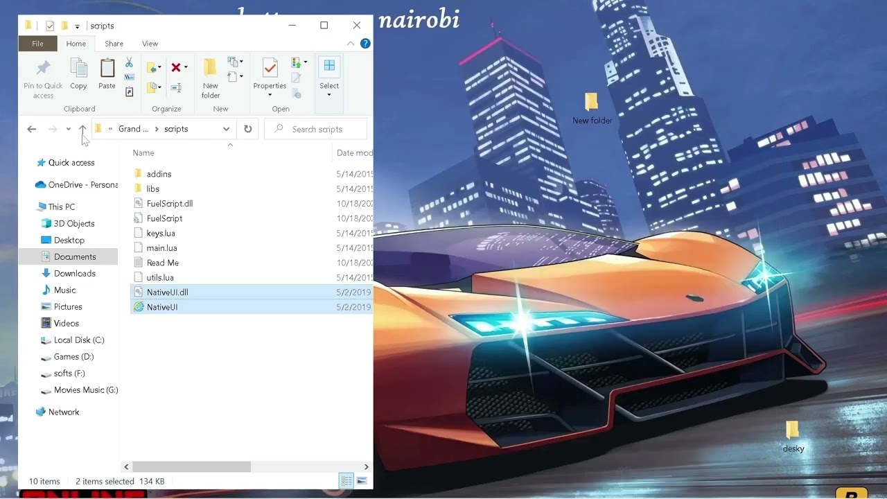Click the blue Help question mark
Image resolution: width=887 pixels, height=499 pixels.
point(365,44)
